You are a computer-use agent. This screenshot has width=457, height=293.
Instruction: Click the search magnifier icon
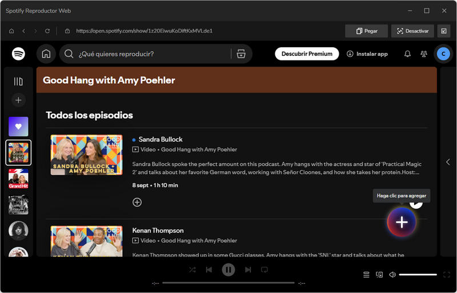coord(69,54)
